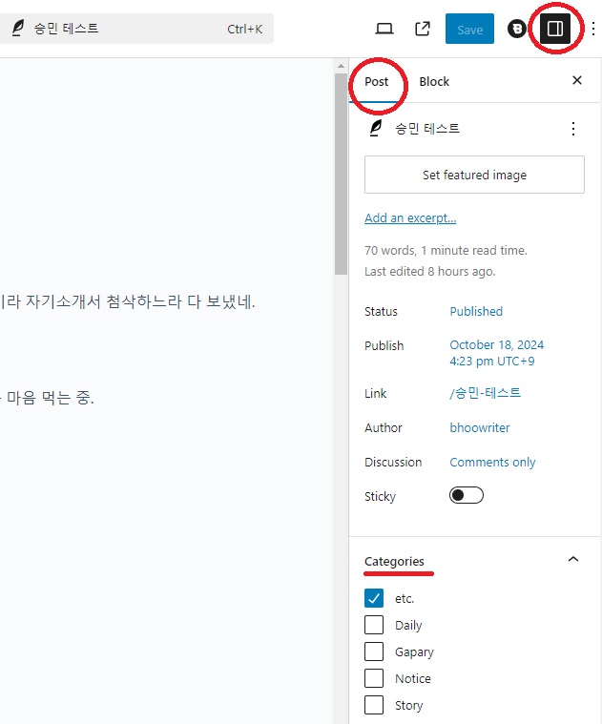Open the Comments only discussion settings
This screenshot has height=724, width=602.
492,463
